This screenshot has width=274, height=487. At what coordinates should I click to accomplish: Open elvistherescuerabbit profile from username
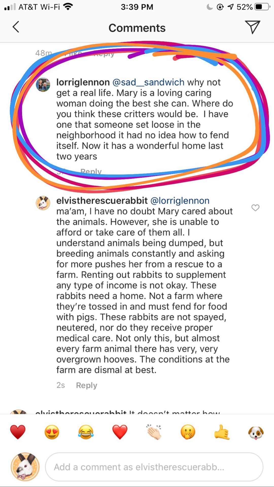click(x=102, y=201)
